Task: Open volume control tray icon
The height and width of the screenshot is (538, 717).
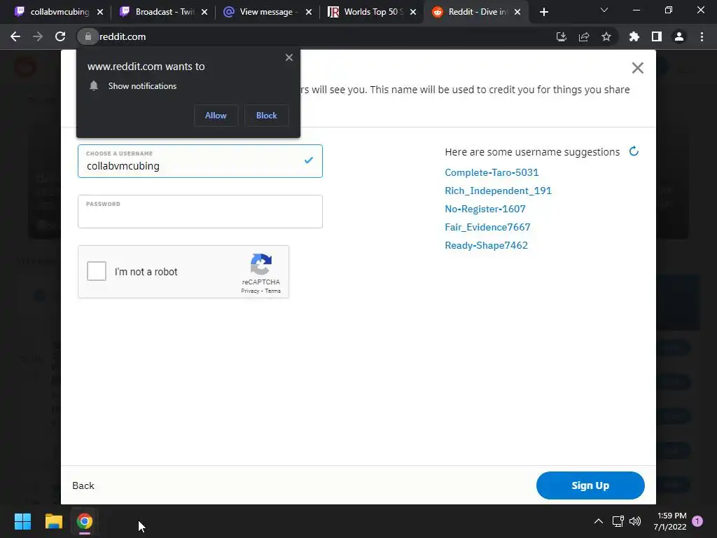Action: pyautogui.click(x=635, y=521)
